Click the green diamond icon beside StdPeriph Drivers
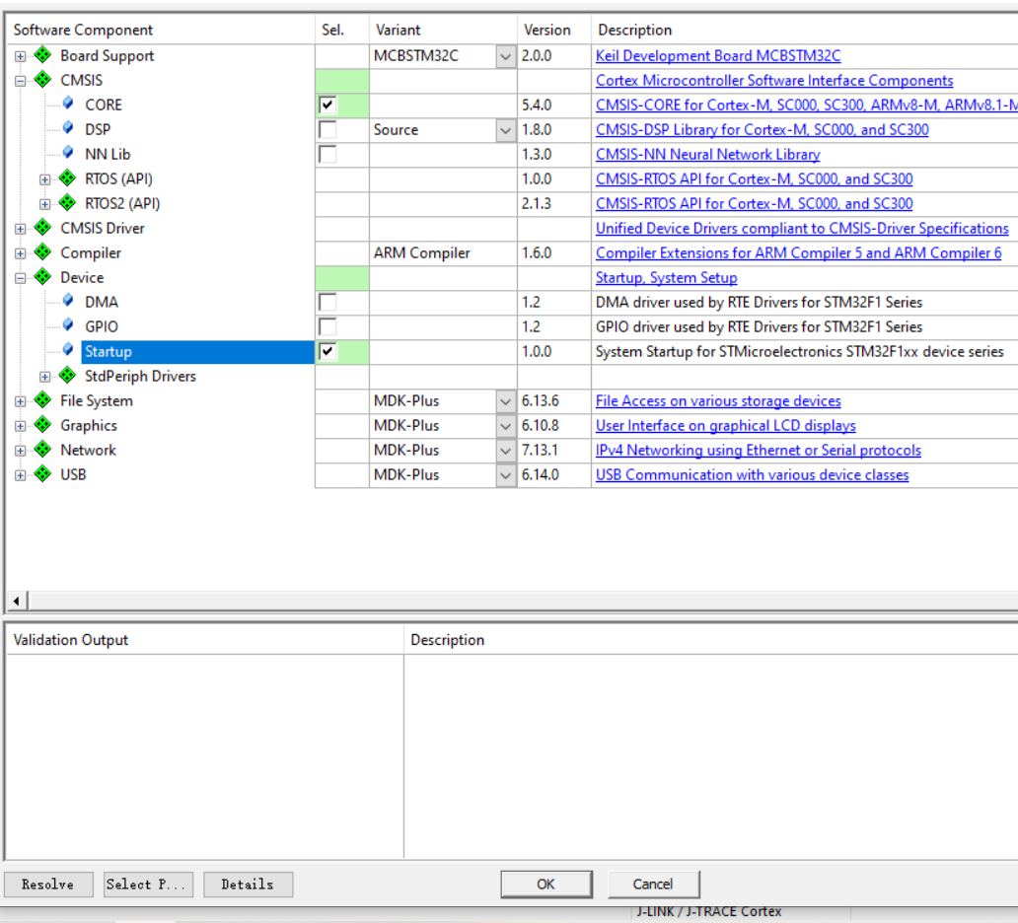This screenshot has height=923, width=1018. coord(67,375)
